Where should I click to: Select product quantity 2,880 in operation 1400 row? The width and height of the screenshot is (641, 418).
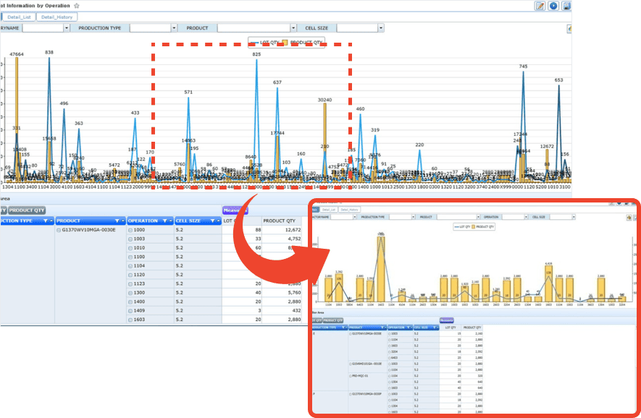[282, 302]
